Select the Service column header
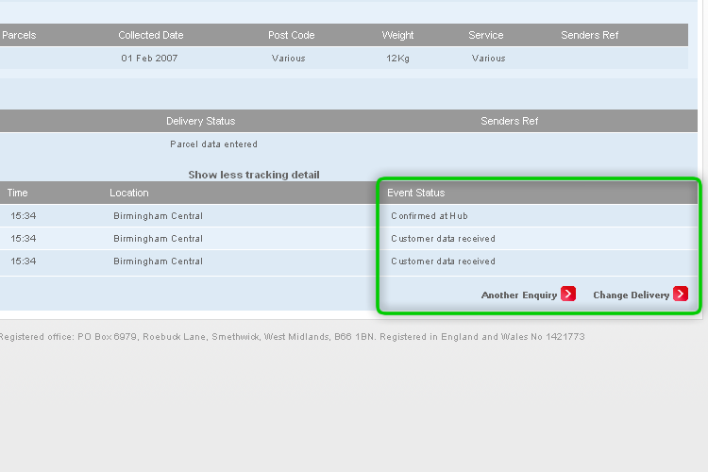This screenshot has height=472, width=708. point(486,35)
